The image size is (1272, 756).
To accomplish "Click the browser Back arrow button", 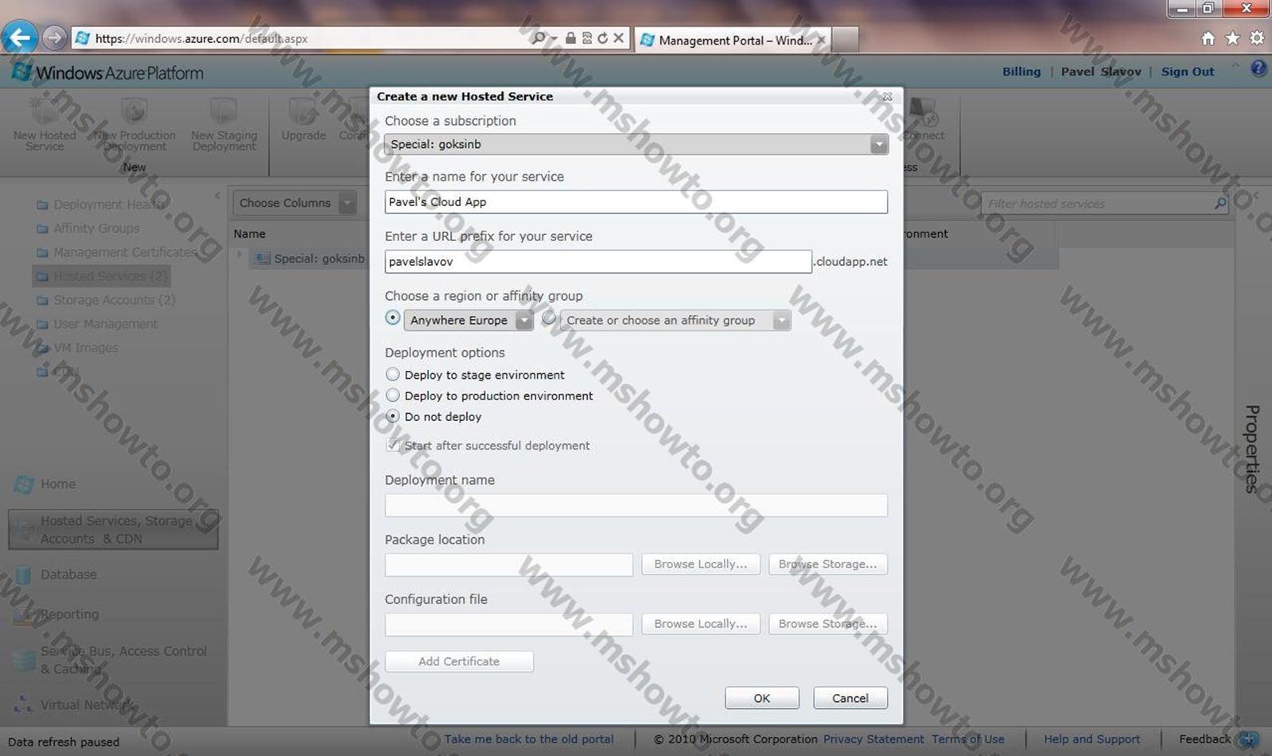I will (19, 37).
